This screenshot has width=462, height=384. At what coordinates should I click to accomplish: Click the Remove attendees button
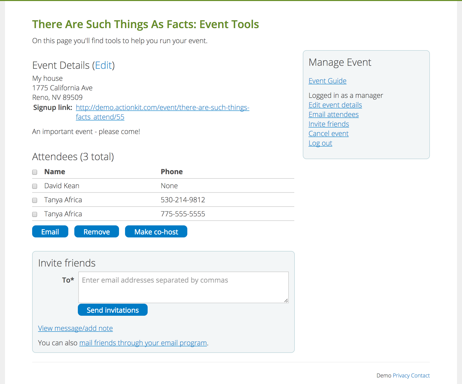97,231
